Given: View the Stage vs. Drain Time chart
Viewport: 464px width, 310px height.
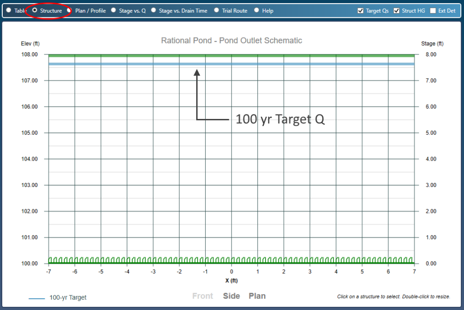Looking at the screenshot, I should tap(154, 10).
